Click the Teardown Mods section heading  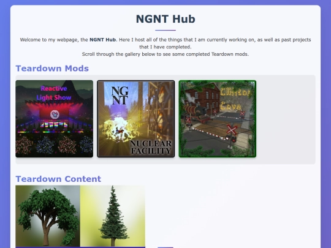(x=52, y=69)
